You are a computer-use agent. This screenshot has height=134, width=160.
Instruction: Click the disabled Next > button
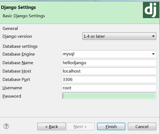coord(81,126)
